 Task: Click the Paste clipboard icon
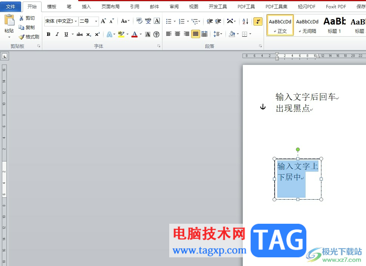pyautogui.click(x=9, y=20)
